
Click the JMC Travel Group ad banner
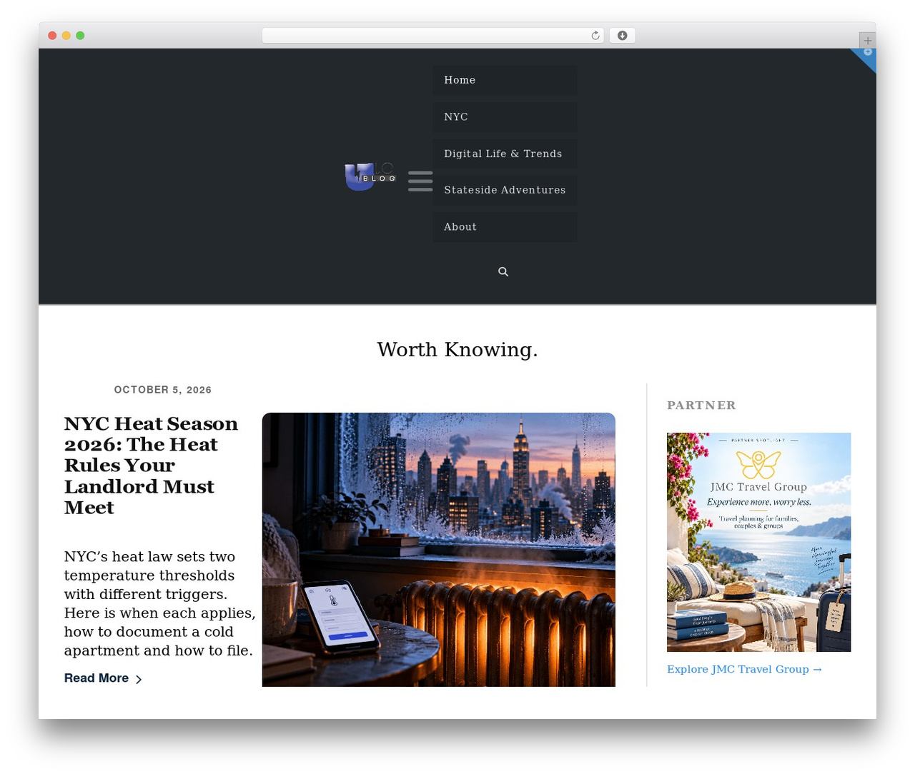(x=758, y=542)
